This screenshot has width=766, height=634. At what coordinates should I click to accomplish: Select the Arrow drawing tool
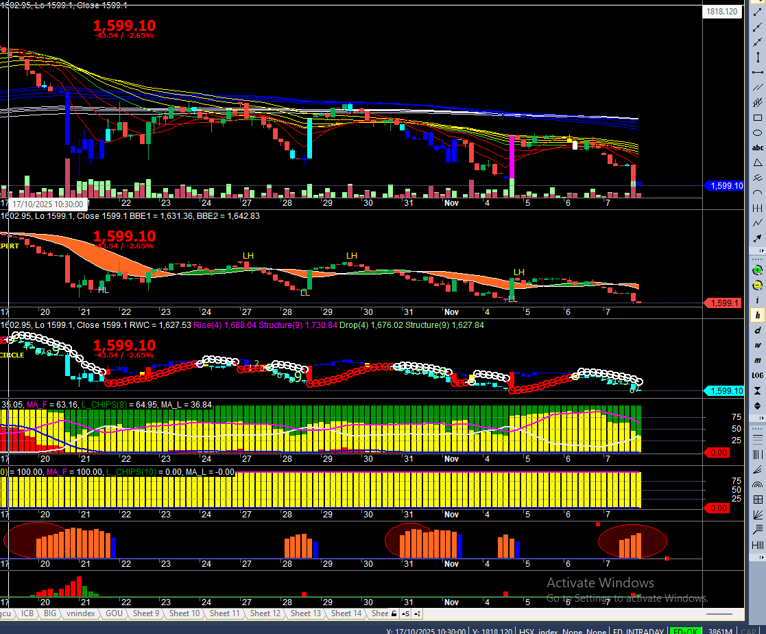758,238
